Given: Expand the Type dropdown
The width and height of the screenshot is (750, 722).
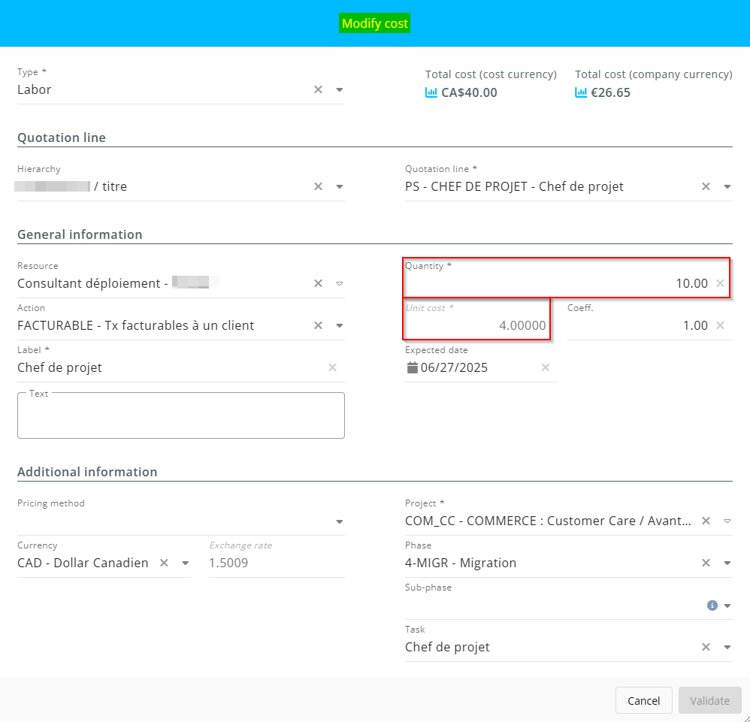Looking at the screenshot, I should coord(339,89).
